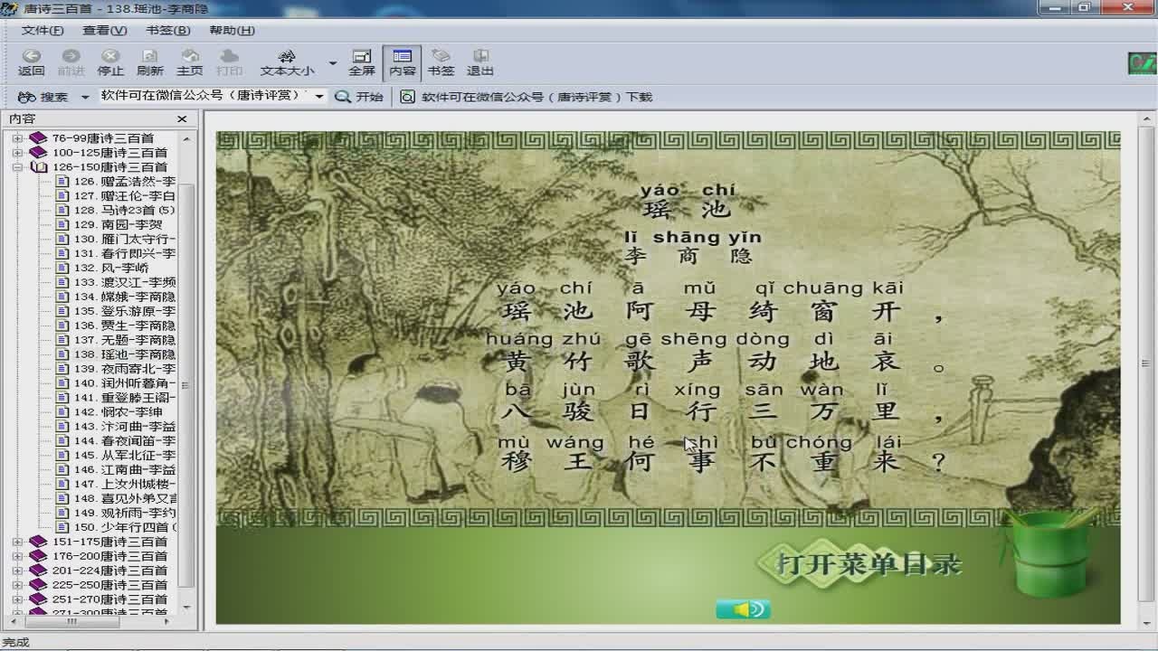1158x651 pixels.
Task: Click the 刷新 refresh toolbar icon
Action: (x=150, y=62)
